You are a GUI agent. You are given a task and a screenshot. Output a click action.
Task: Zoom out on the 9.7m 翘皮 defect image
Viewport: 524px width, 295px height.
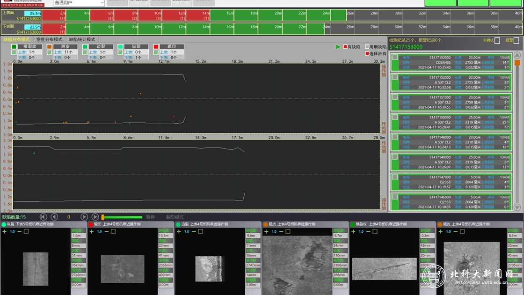pyautogui.click(x=281, y=231)
